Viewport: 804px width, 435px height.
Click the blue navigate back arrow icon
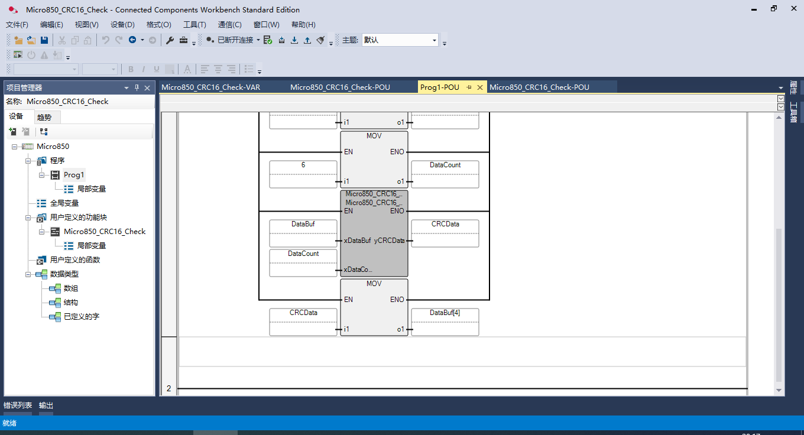click(x=132, y=40)
